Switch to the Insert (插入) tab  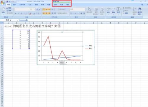click(15, 5)
